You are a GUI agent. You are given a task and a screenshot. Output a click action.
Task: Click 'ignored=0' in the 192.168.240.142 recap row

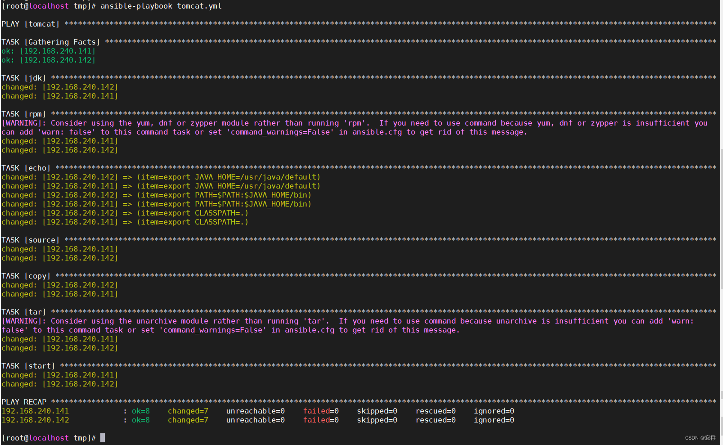coord(494,420)
